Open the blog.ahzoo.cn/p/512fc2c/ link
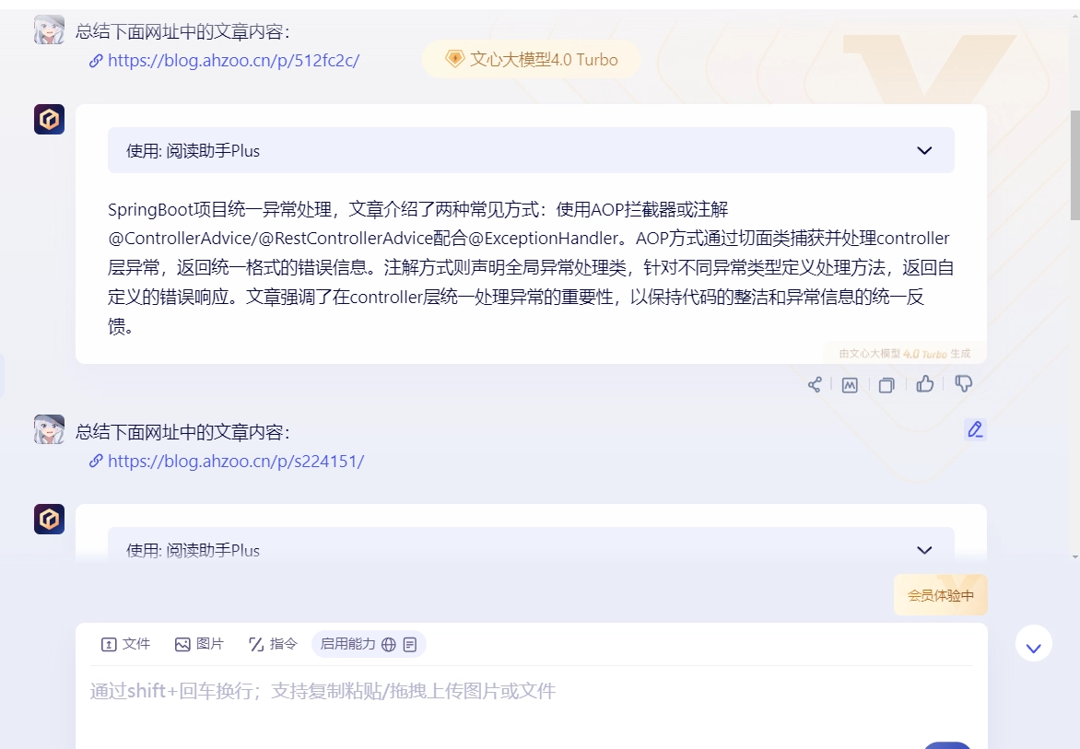1080x749 pixels. pos(233,61)
